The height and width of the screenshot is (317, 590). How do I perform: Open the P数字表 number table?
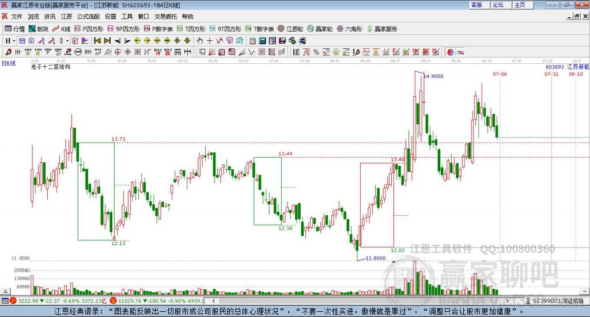[158, 29]
